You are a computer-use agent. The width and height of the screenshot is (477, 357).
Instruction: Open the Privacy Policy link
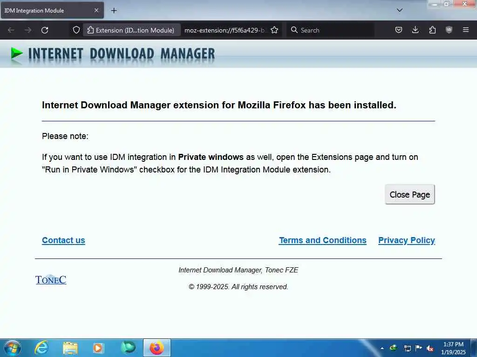point(406,240)
